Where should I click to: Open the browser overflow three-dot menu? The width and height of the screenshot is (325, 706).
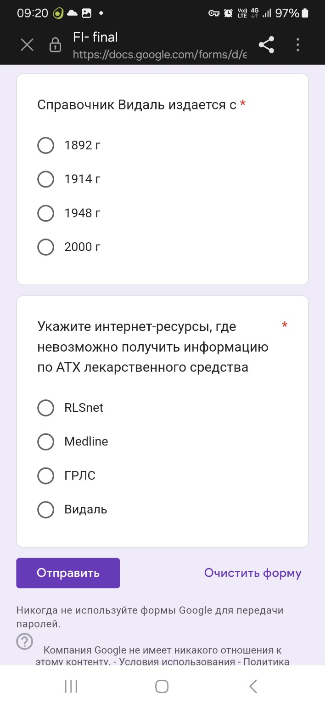297,45
